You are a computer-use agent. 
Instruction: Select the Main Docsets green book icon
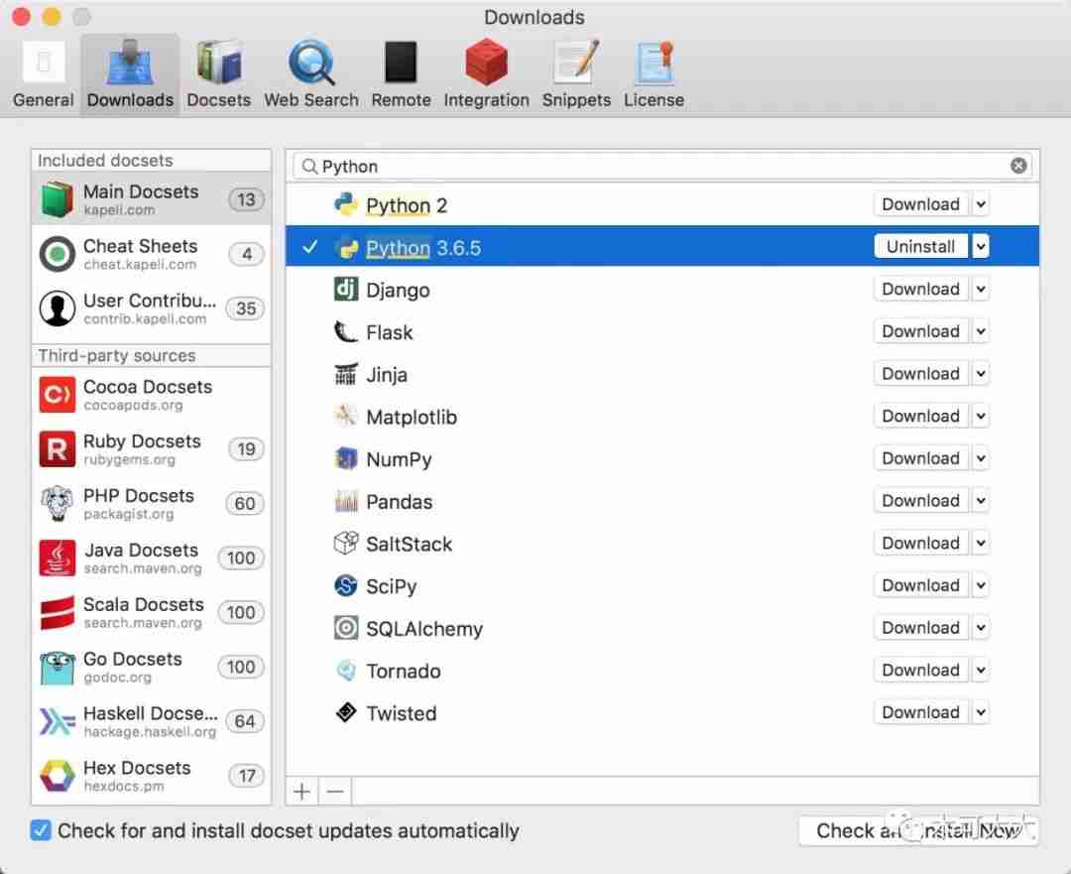pos(57,199)
